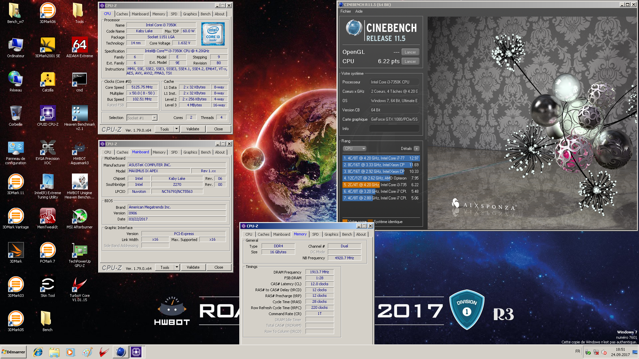Viewport: 639px width, 359px height.
Task: Click the Info input field in Cinebench
Action: coord(394,129)
